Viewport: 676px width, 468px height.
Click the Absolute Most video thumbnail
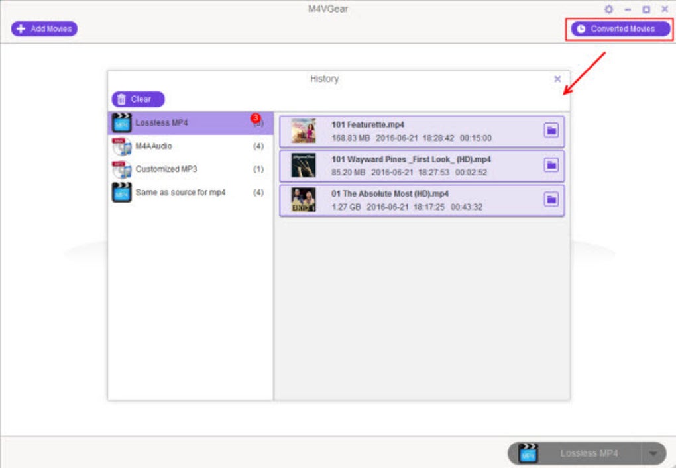(304, 200)
